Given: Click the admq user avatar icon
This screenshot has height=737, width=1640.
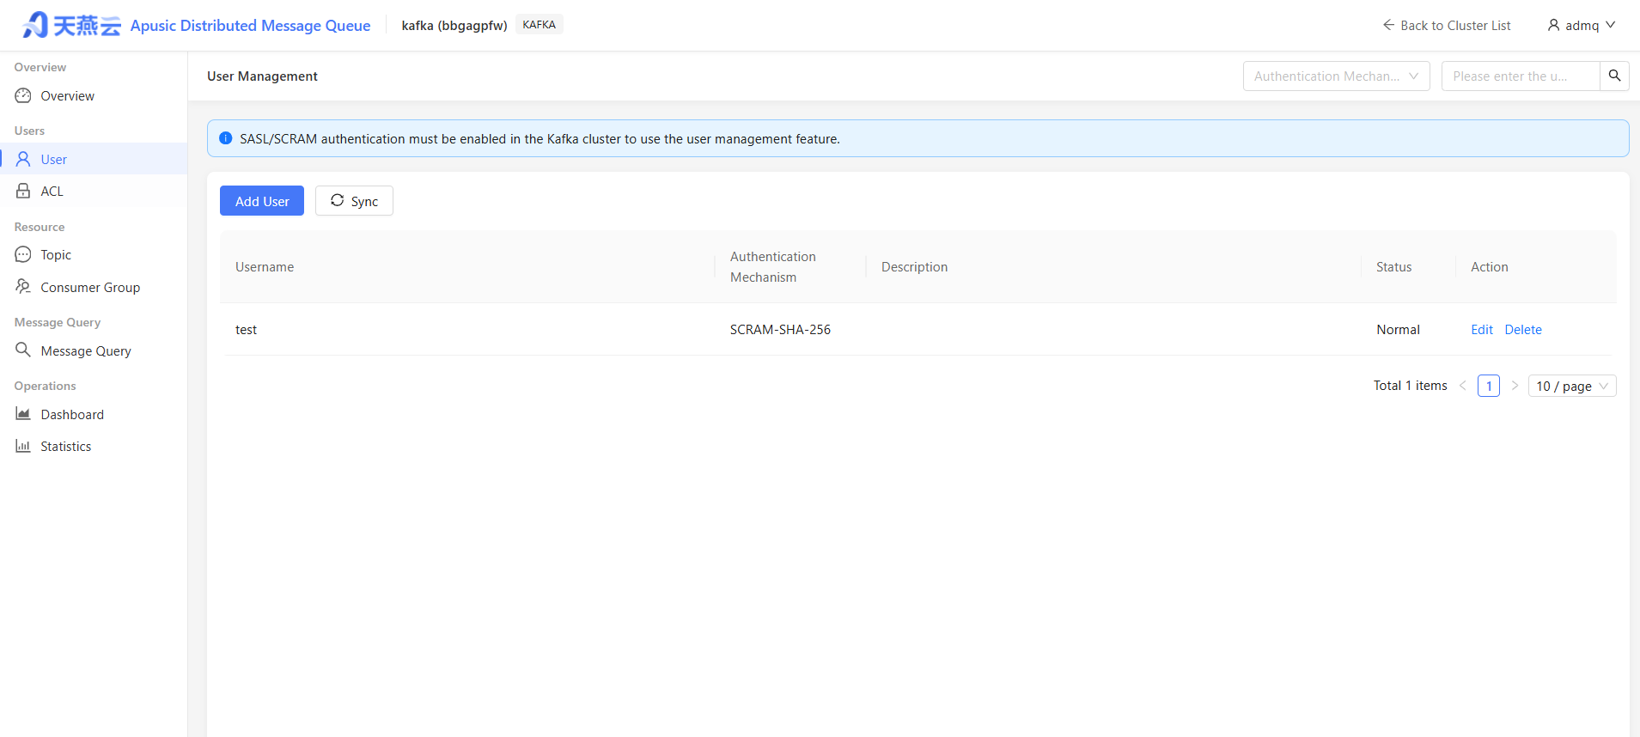Looking at the screenshot, I should point(1554,25).
